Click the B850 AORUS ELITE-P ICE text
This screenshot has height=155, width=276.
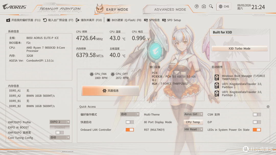pos(42,38)
